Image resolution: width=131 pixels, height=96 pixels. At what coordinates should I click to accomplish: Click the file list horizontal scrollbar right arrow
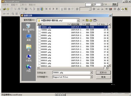(x=107, y=68)
